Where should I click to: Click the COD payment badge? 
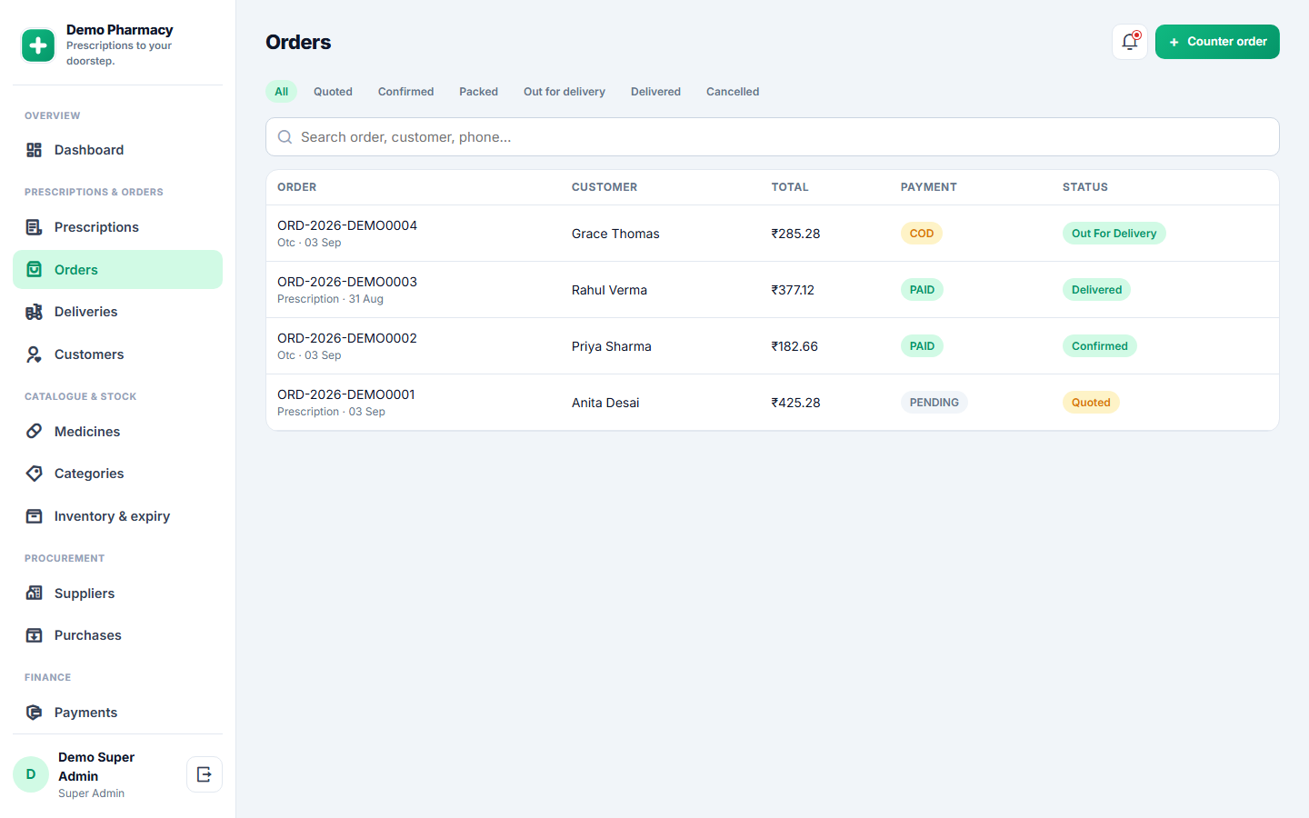pyautogui.click(x=922, y=234)
